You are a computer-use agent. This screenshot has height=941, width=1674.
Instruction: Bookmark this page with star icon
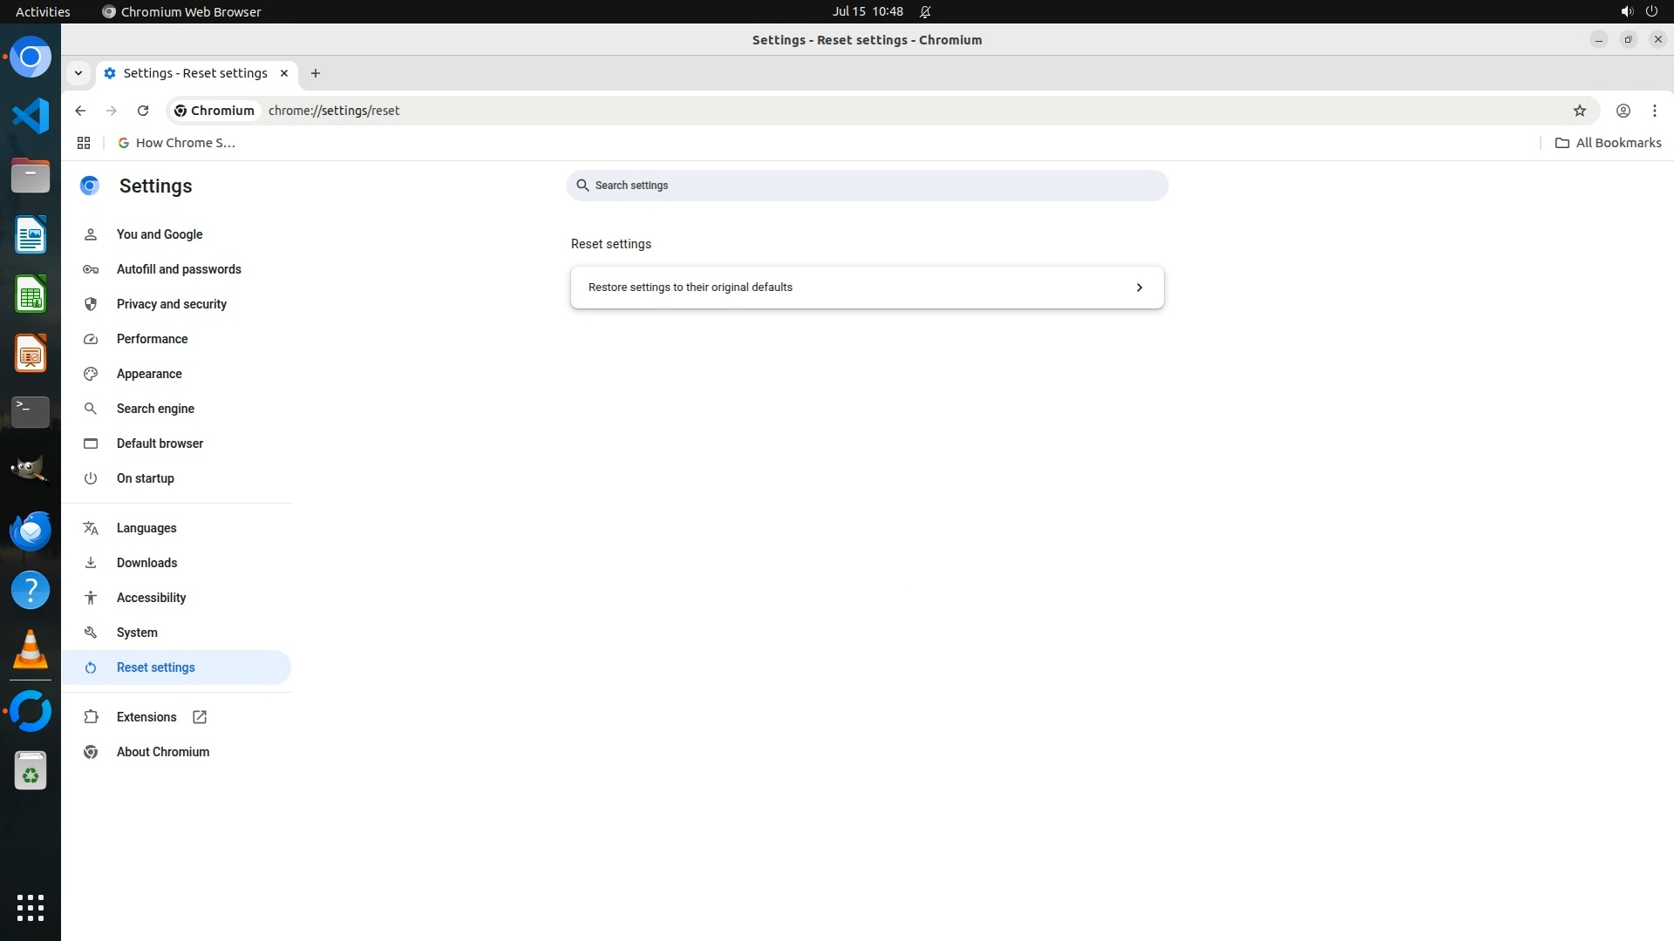1579,111
